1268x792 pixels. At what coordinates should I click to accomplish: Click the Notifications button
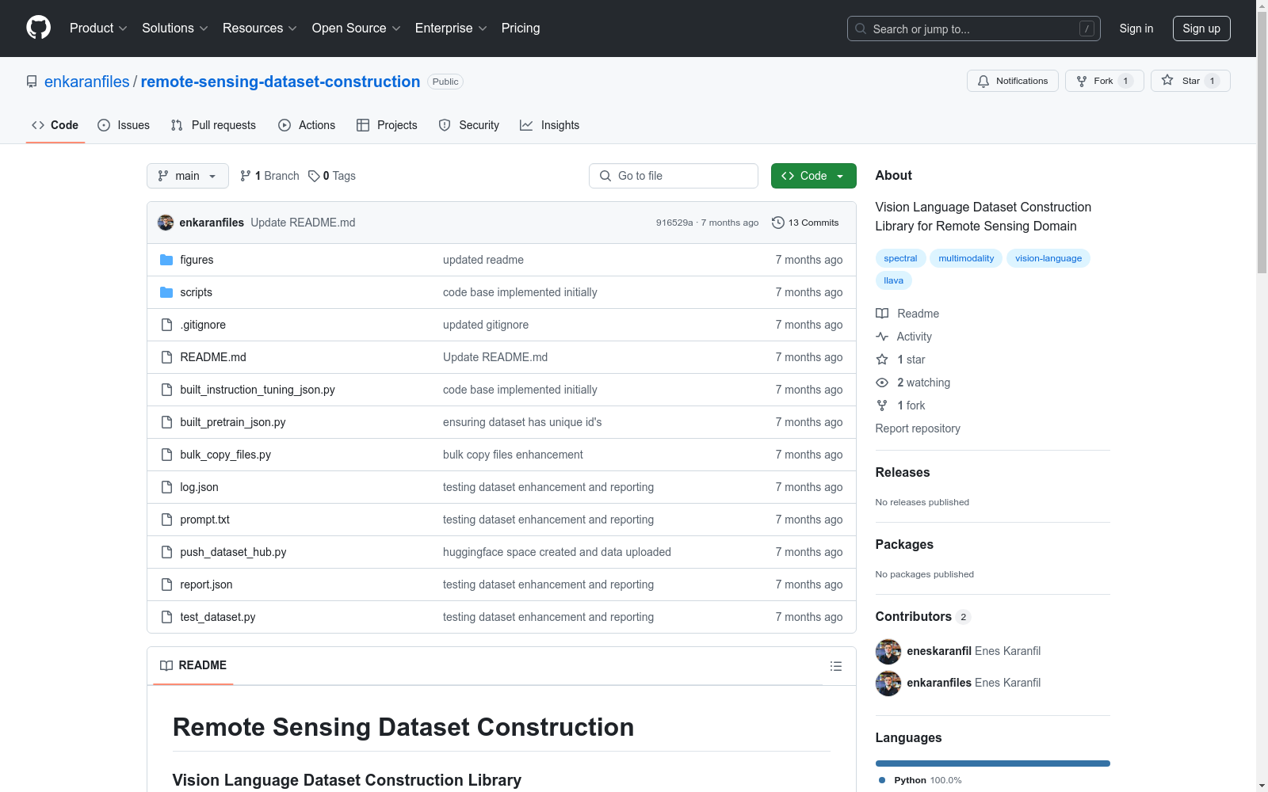1013,81
